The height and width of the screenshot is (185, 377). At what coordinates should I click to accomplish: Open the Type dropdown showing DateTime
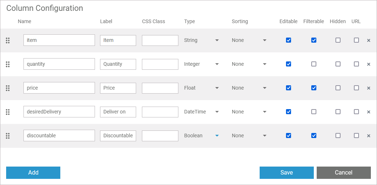click(x=201, y=112)
